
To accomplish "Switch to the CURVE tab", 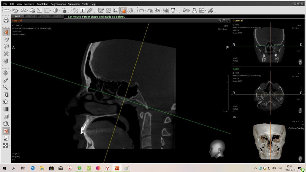I will coord(57,17).
